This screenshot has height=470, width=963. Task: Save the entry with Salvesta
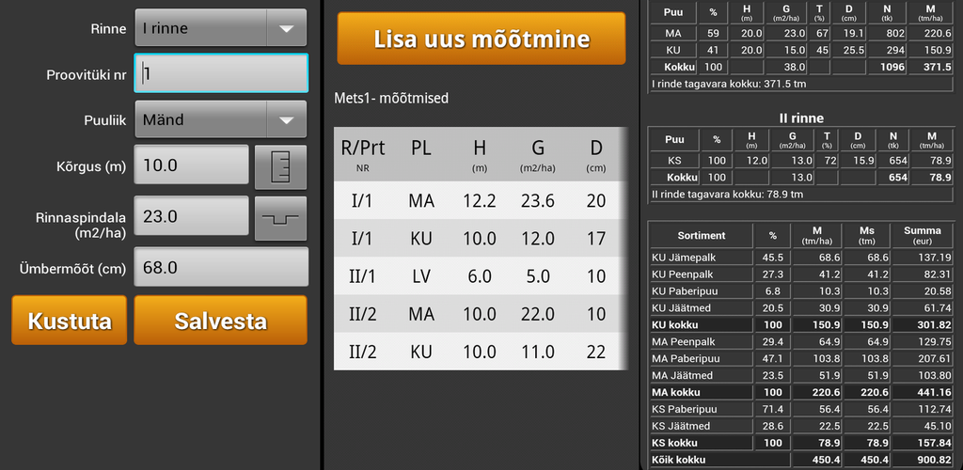tap(220, 321)
